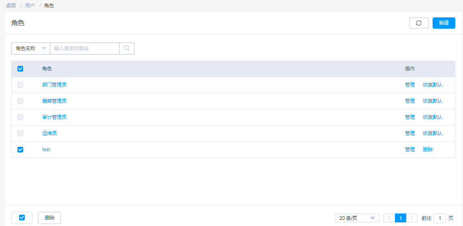
Task: Go to previous page arrow
Action: (x=389, y=218)
